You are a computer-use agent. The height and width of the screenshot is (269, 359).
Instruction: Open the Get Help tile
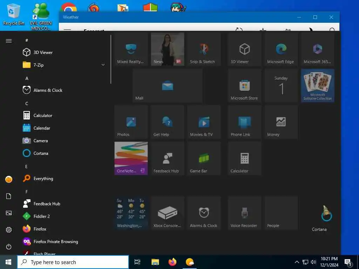[x=168, y=122]
